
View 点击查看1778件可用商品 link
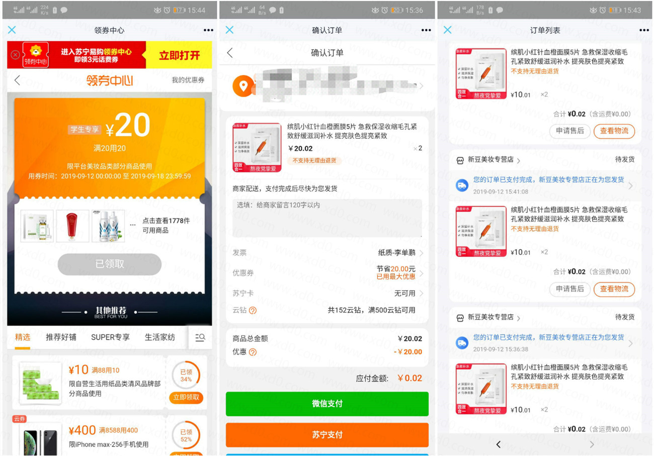point(166,225)
